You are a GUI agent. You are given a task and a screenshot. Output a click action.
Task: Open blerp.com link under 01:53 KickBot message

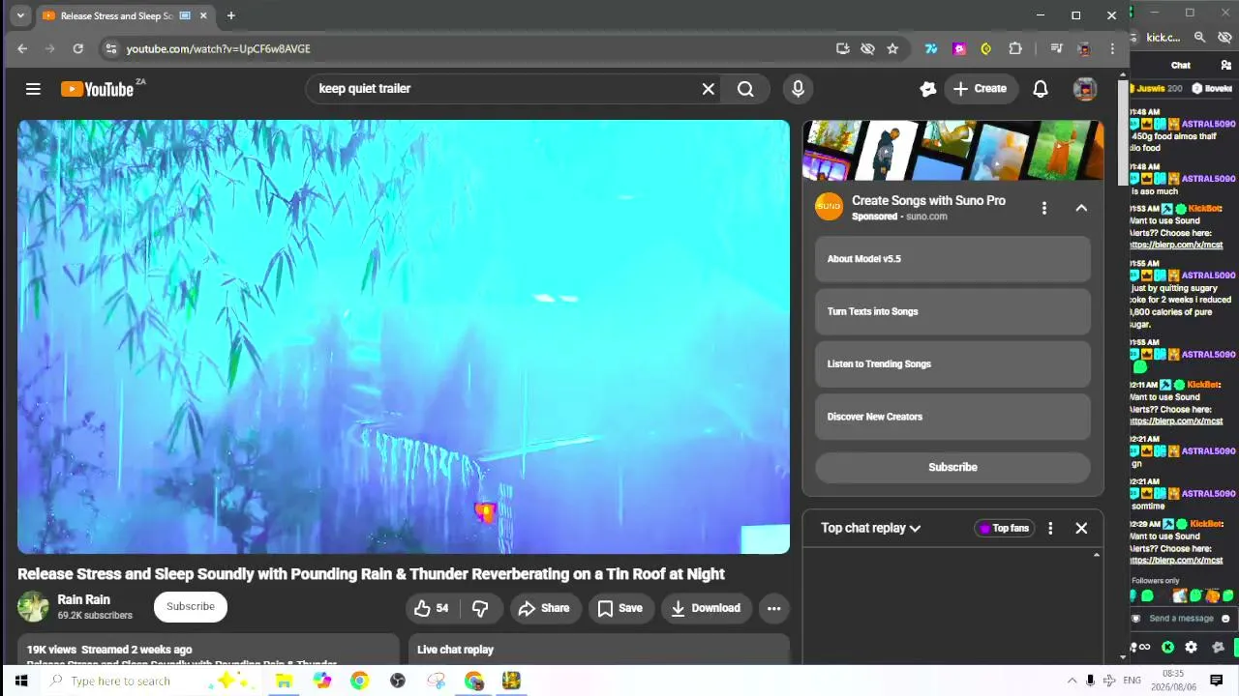click(x=1176, y=246)
